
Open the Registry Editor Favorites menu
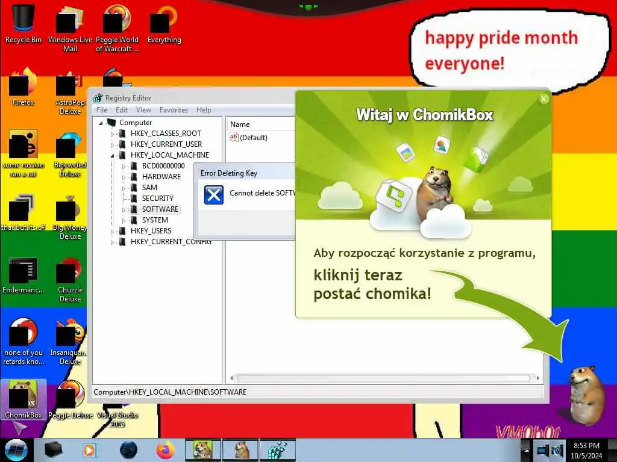coord(174,110)
